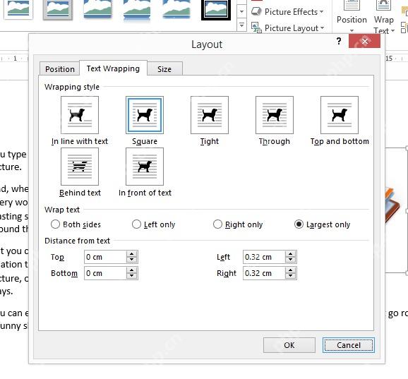
Task: Switch to the Position tab
Action: (59, 69)
